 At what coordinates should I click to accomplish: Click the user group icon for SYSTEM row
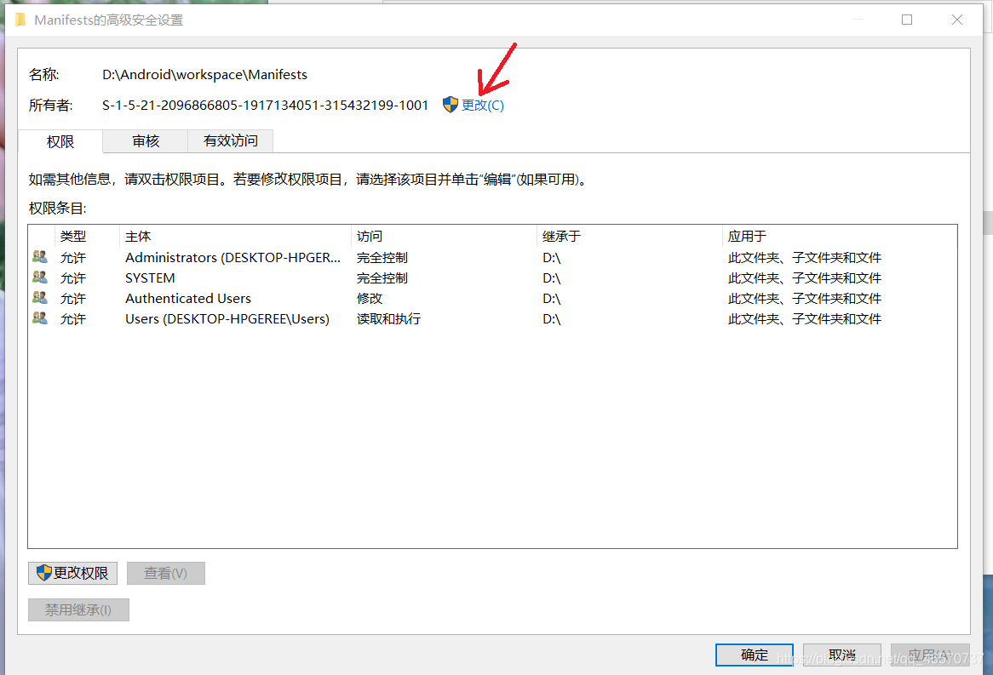point(40,277)
